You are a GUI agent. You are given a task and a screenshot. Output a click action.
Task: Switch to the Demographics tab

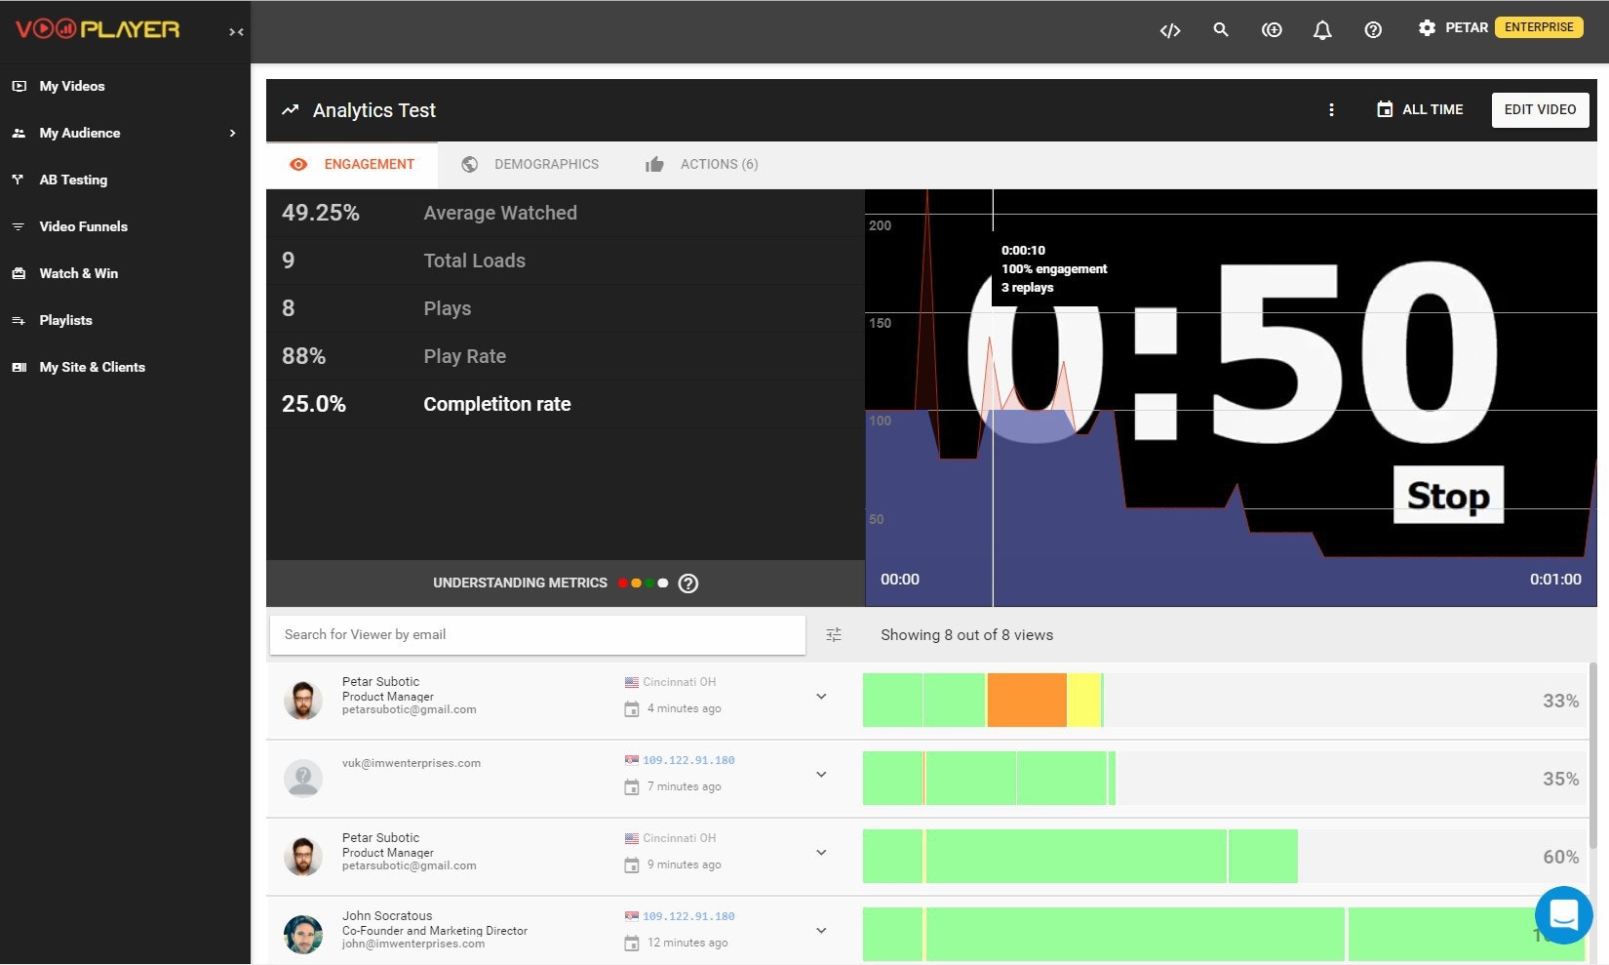[530, 165]
